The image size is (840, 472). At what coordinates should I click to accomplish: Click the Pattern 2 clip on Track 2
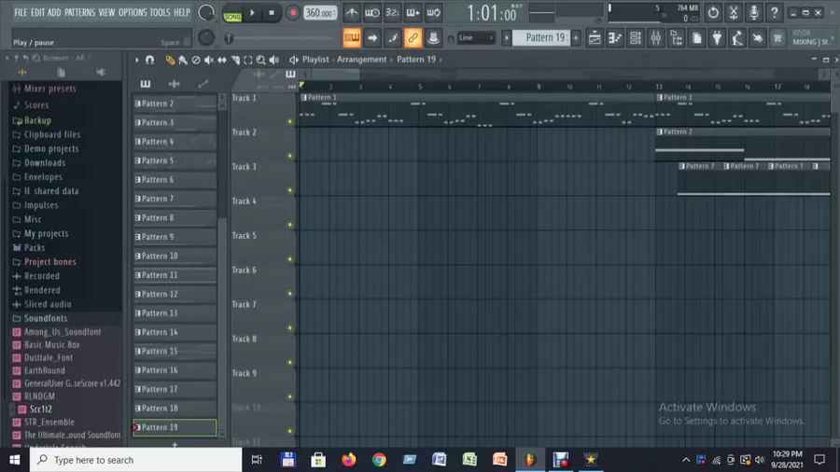tap(743, 145)
